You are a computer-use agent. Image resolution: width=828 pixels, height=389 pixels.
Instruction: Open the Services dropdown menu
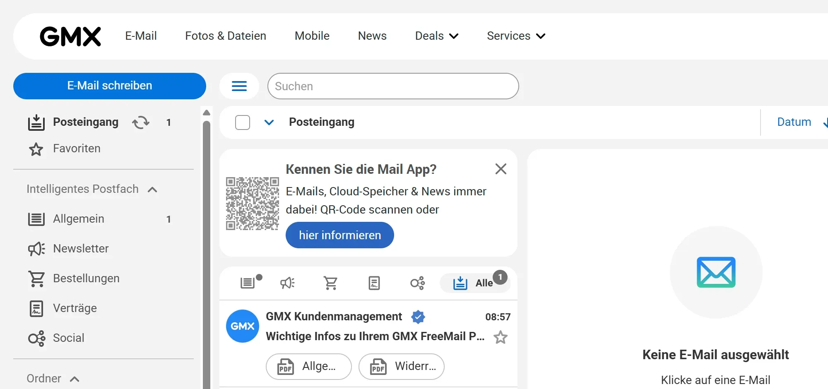point(516,36)
